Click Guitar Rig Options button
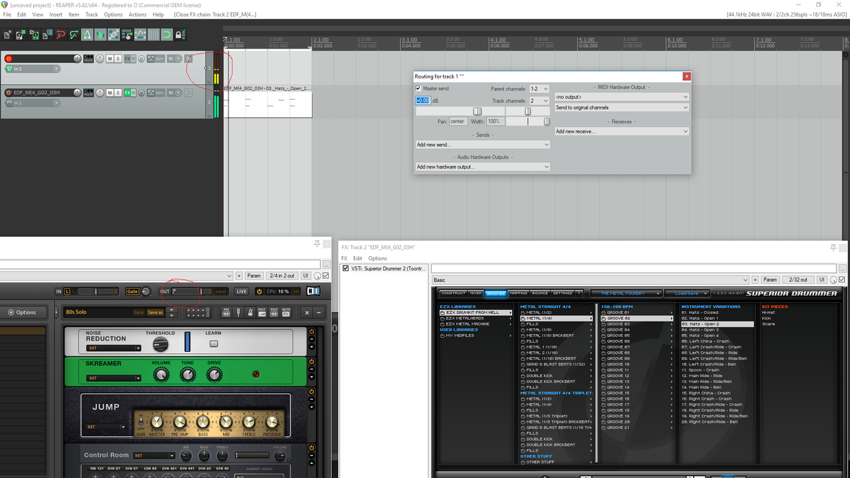The image size is (850, 478). [x=23, y=313]
